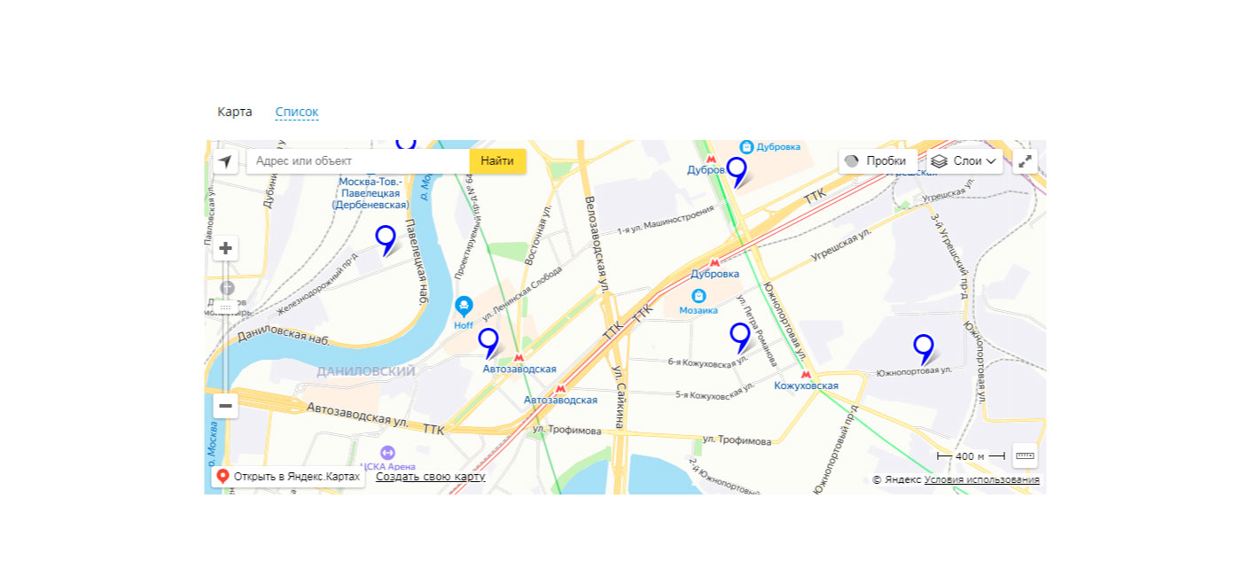This screenshot has height=576, width=1241.
Task: Click the geolocation arrow icon
Action: click(225, 161)
